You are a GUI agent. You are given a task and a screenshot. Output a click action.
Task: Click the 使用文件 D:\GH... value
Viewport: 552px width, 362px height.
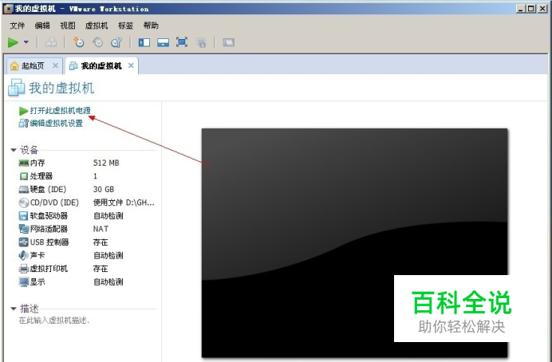(x=124, y=203)
